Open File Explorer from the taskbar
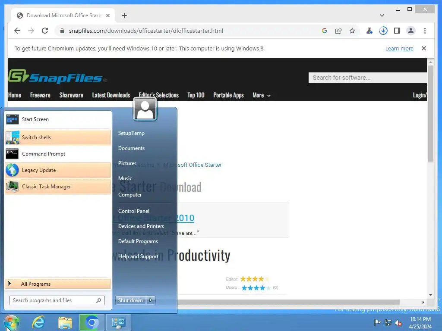The image size is (442, 331). tap(65, 322)
